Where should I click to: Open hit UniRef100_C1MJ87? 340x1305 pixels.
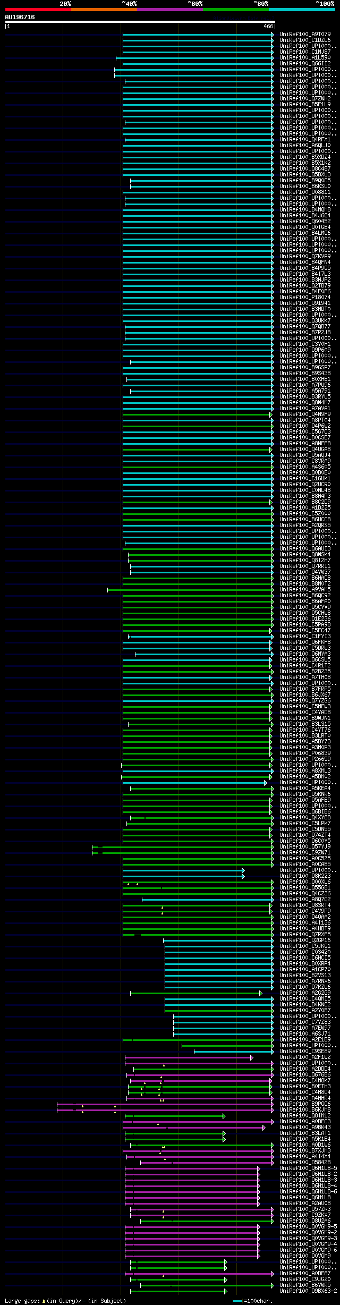coord(305,52)
